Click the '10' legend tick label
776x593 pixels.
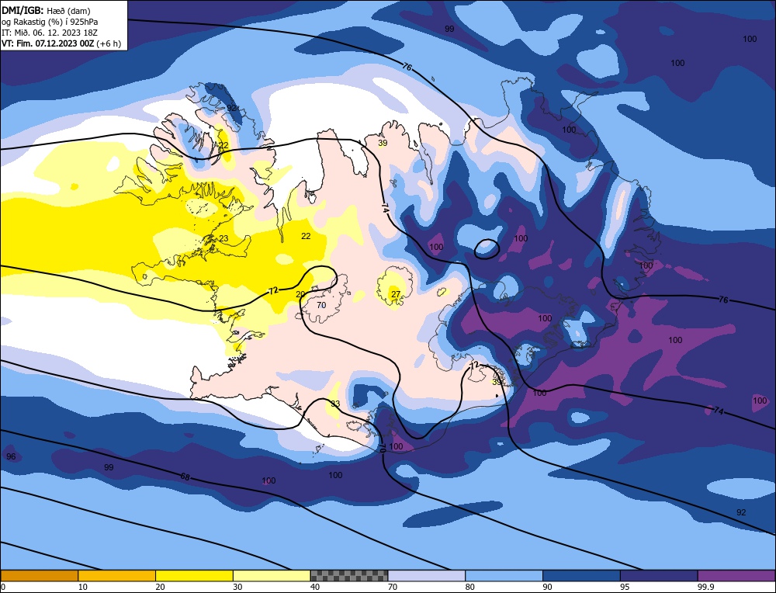pyautogui.click(x=83, y=587)
